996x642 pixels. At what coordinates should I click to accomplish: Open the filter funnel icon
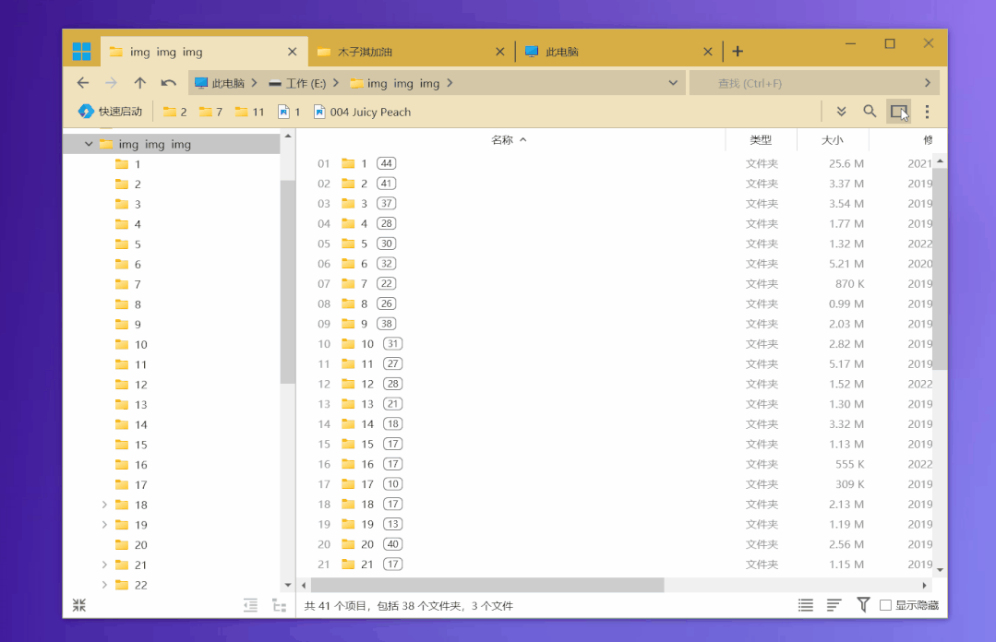point(863,604)
